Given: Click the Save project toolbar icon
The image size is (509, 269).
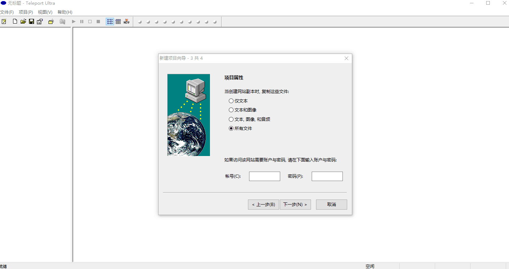Looking at the screenshot, I should [x=31, y=21].
